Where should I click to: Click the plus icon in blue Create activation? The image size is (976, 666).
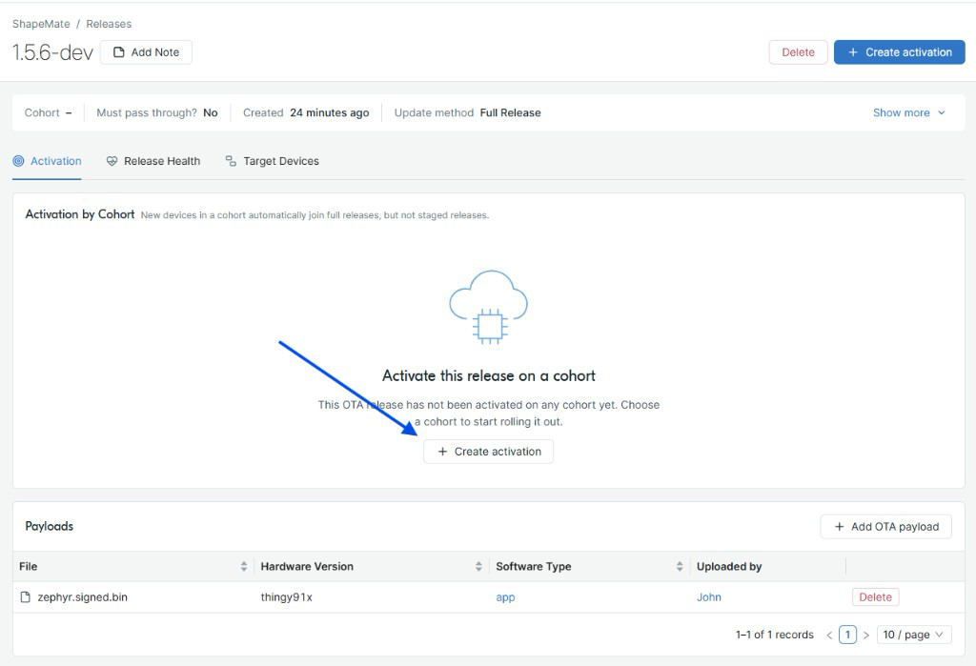pyautogui.click(x=853, y=52)
